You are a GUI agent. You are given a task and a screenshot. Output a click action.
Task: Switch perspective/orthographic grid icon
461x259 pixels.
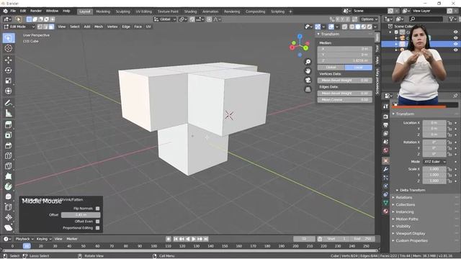click(x=308, y=89)
